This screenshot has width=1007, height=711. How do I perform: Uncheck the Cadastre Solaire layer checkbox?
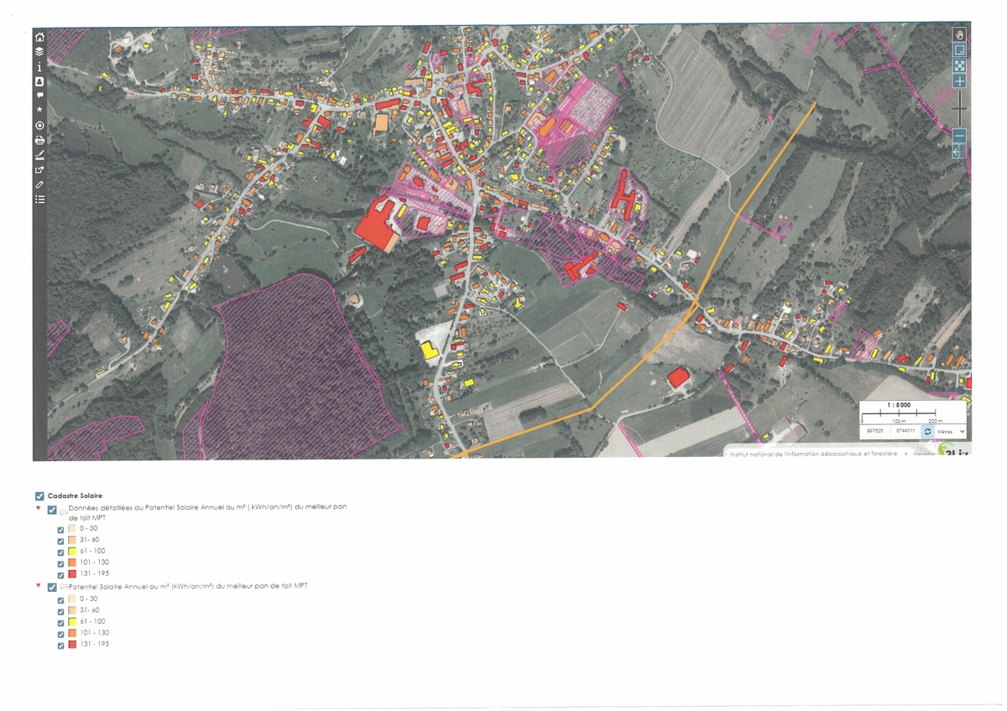(39, 496)
